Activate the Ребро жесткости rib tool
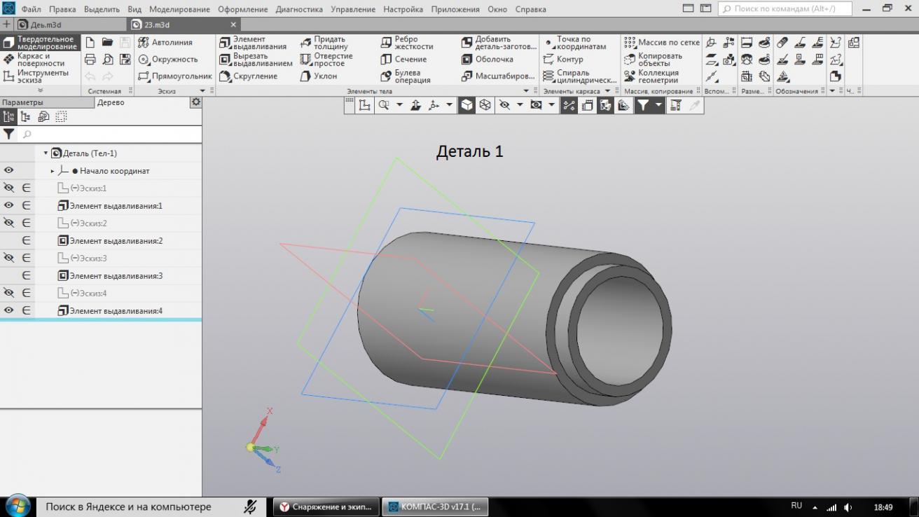This screenshot has width=919, height=517. (x=407, y=43)
